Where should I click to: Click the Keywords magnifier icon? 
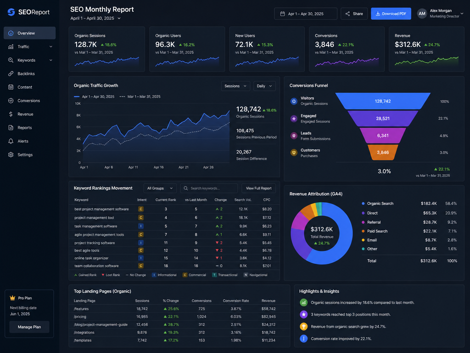(11, 60)
